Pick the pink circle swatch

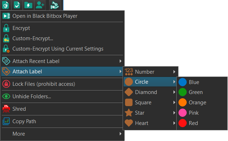pyautogui.click(x=182, y=113)
